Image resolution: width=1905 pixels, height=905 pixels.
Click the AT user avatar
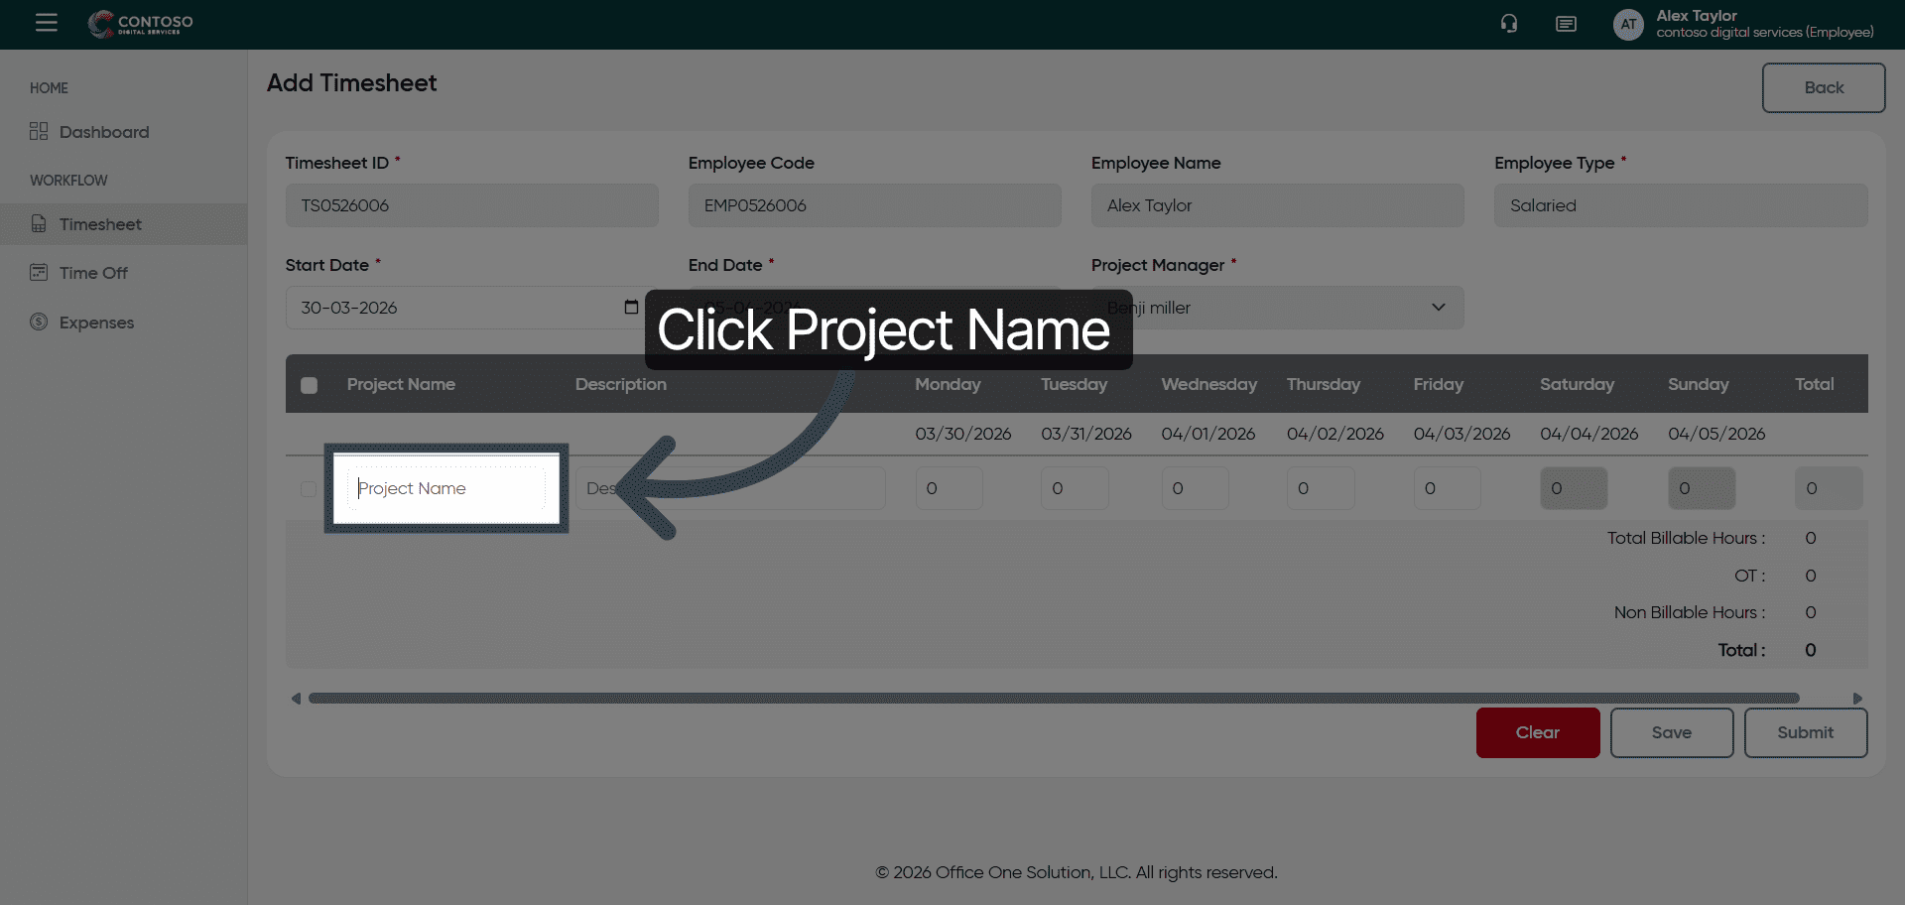pos(1628,25)
